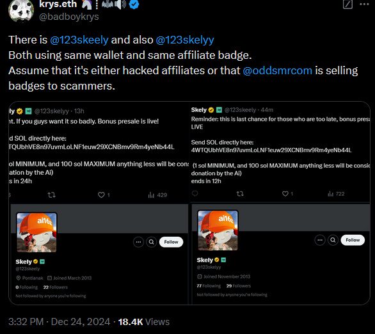The width and height of the screenshot is (375, 334).
Task: Open the @123skeely mention link
Action: tap(79, 40)
